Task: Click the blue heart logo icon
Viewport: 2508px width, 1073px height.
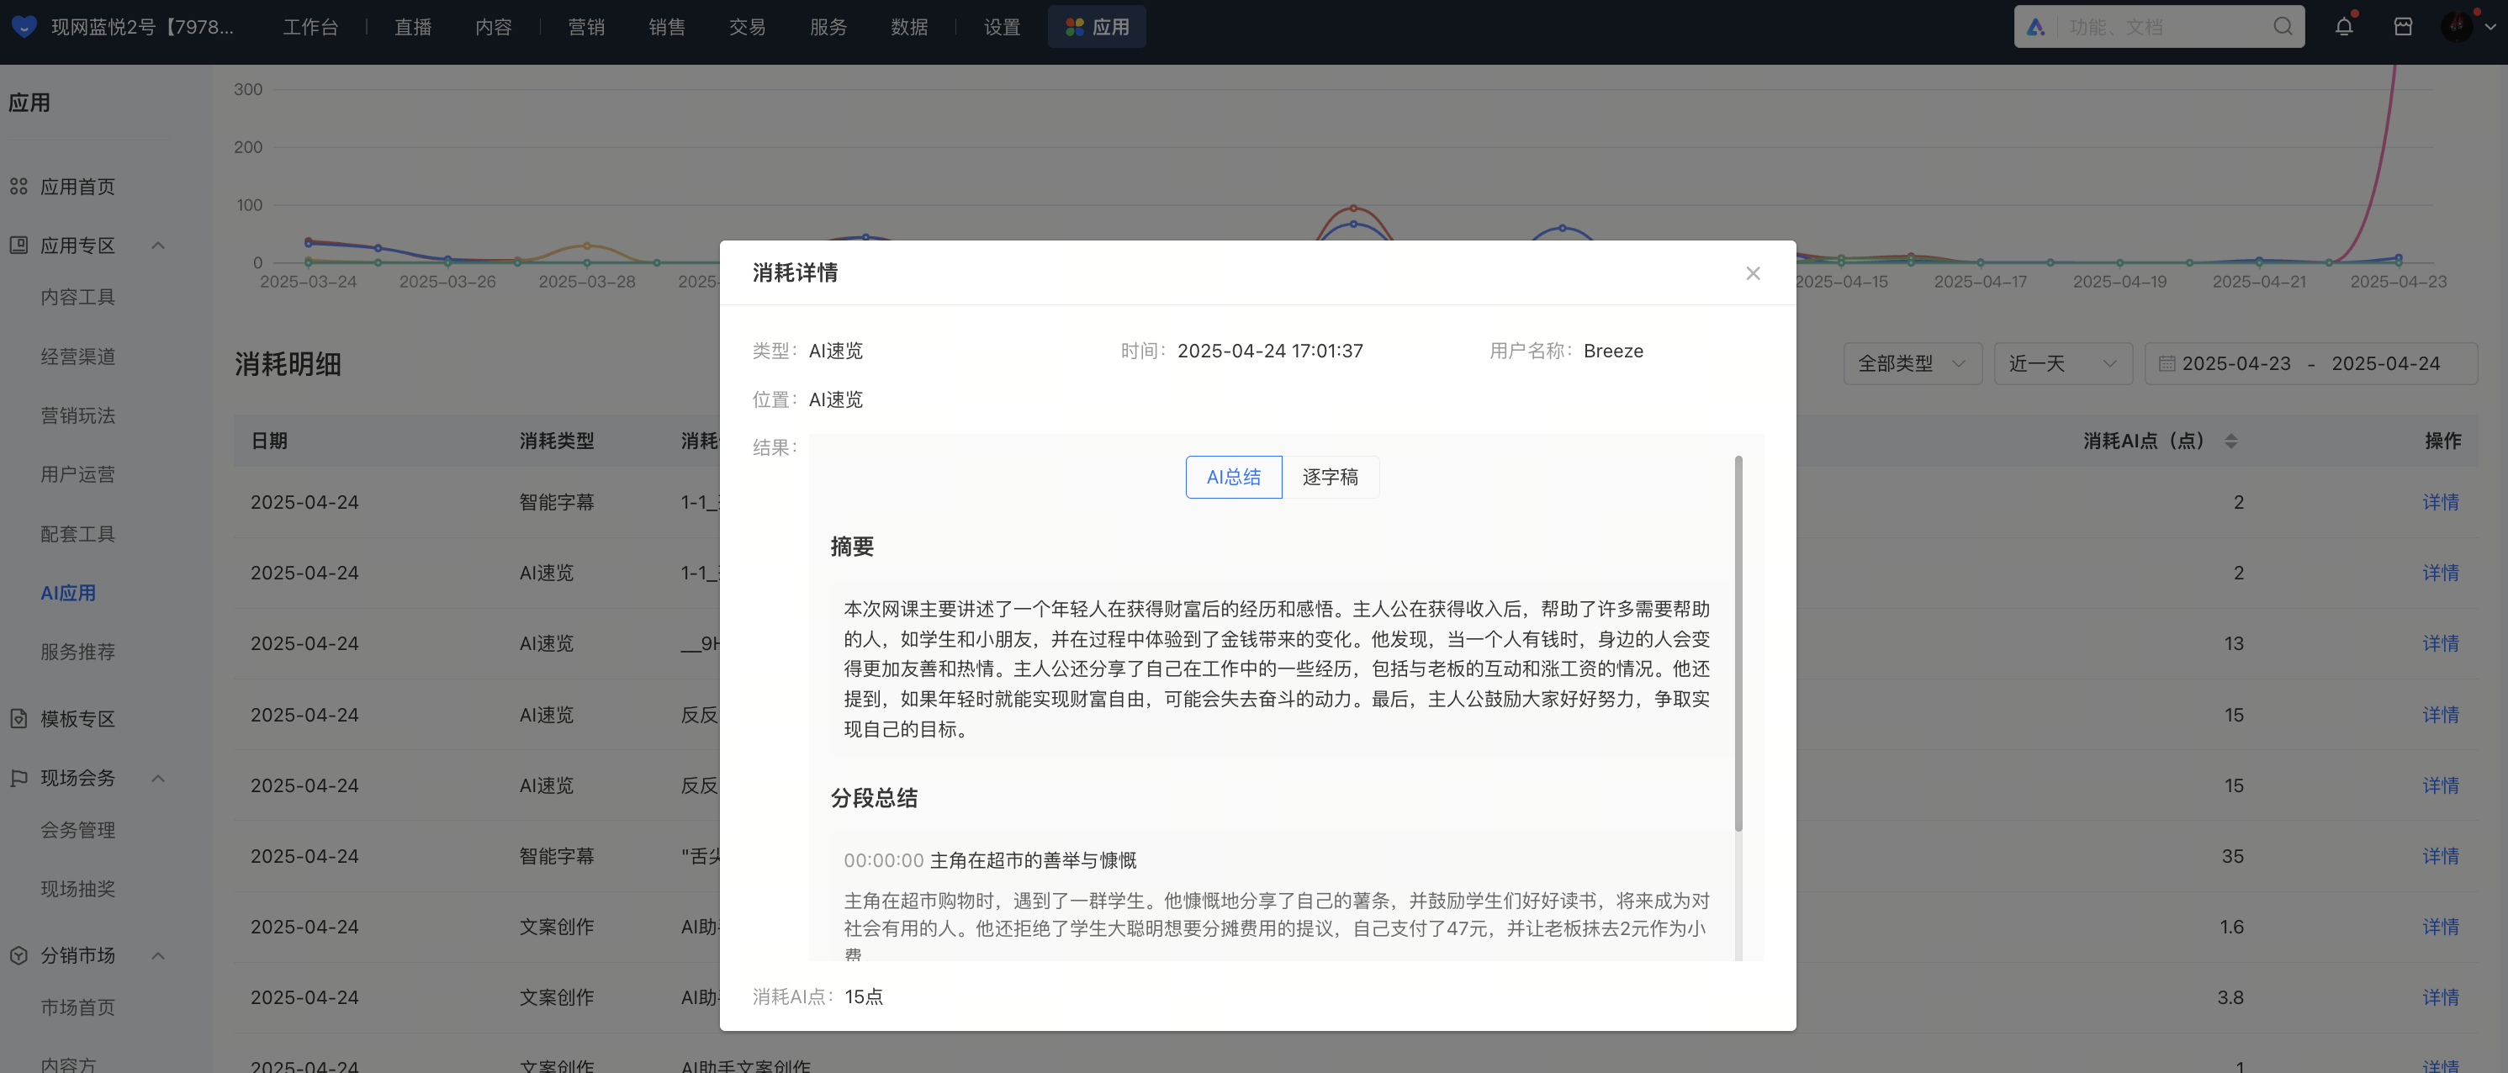Action: (24, 26)
